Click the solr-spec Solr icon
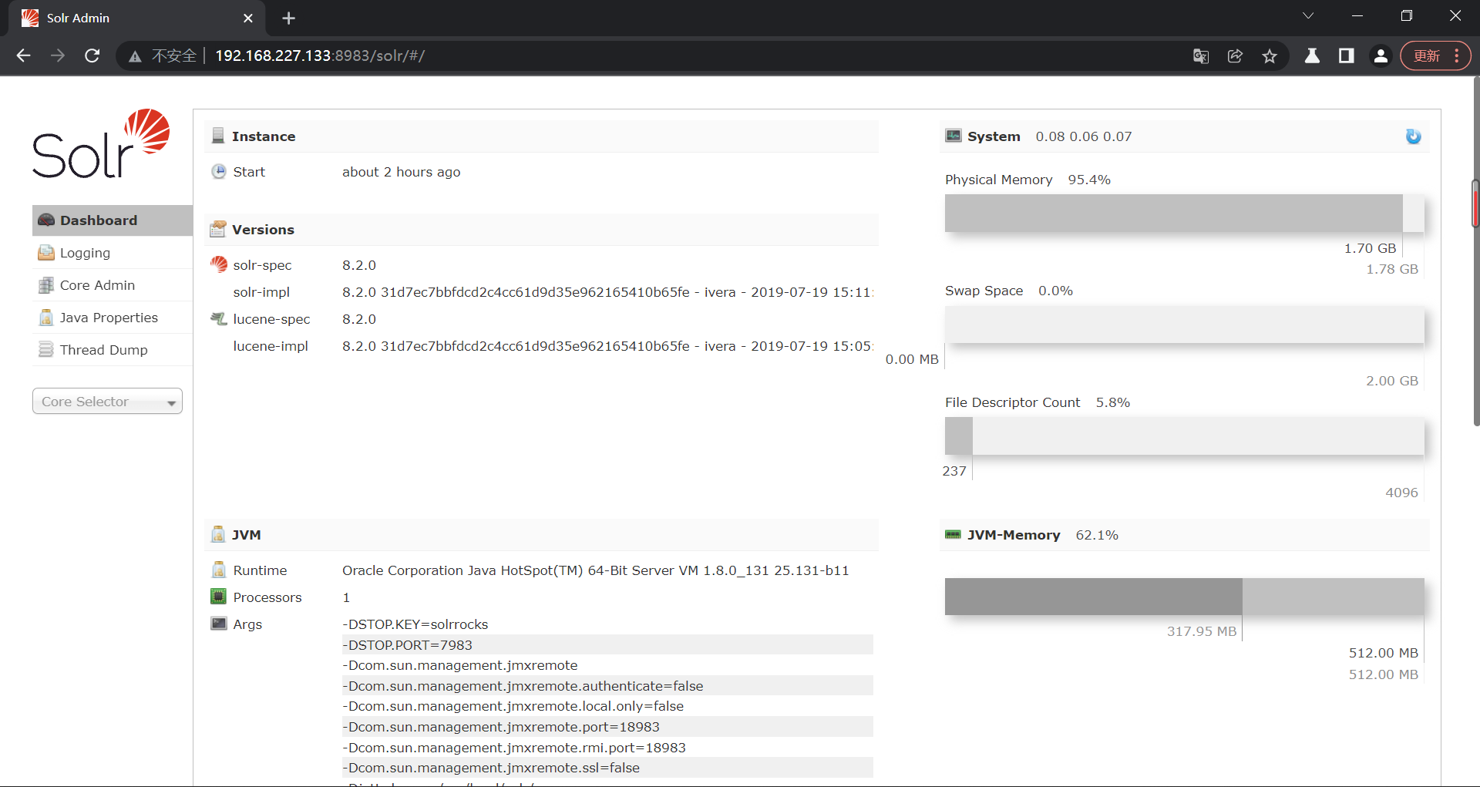 click(219, 265)
